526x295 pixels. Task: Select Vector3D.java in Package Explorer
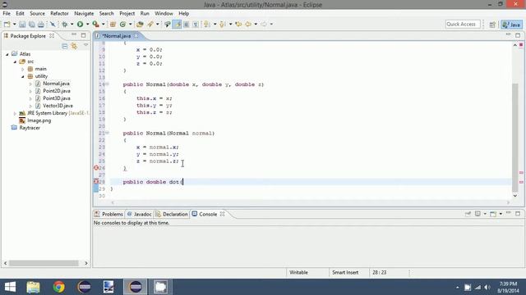[58, 106]
